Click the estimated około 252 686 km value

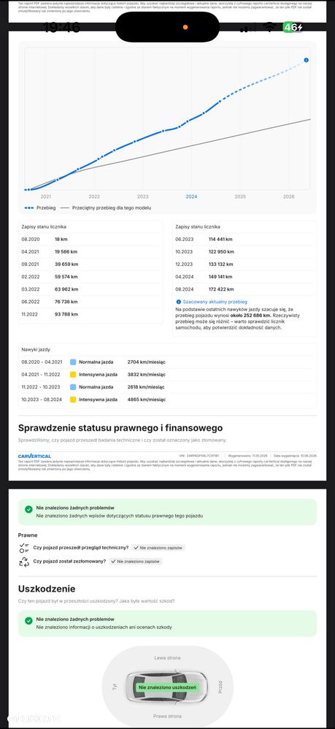(x=251, y=315)
